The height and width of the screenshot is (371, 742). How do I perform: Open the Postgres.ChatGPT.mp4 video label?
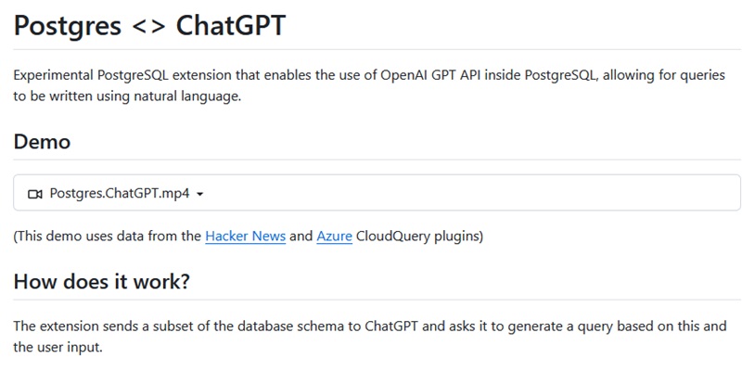(x=120, y=194)
